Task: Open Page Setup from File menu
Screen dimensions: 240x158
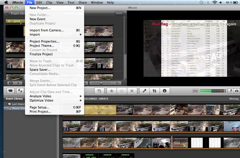Action: 54,107
